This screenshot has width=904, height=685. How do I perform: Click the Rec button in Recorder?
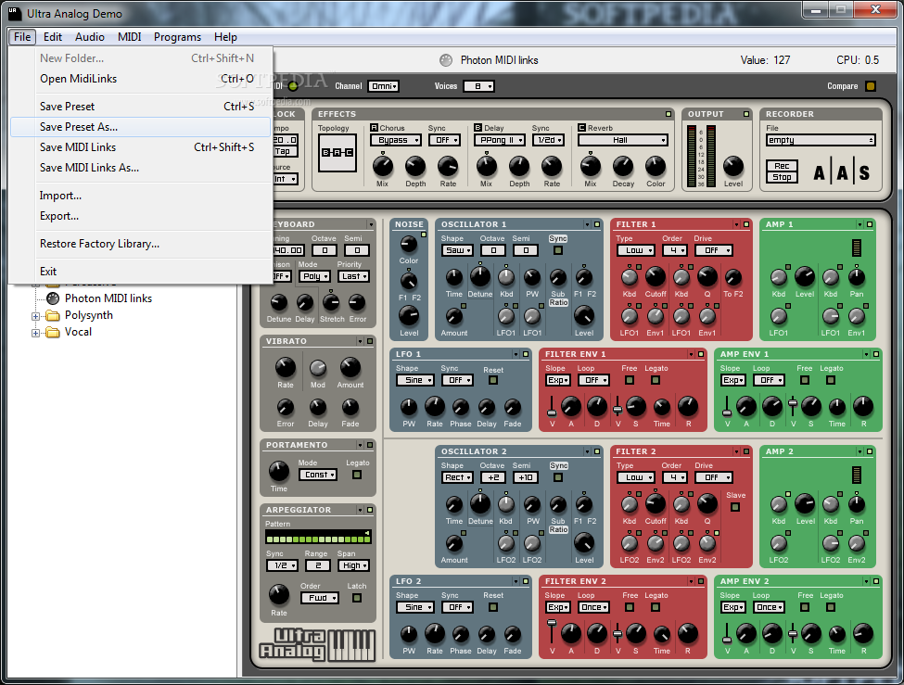pyautogui.click(x=782, y=166)
